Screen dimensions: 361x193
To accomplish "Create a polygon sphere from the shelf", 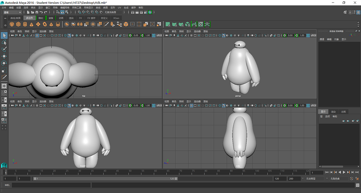I will point(12,24).
